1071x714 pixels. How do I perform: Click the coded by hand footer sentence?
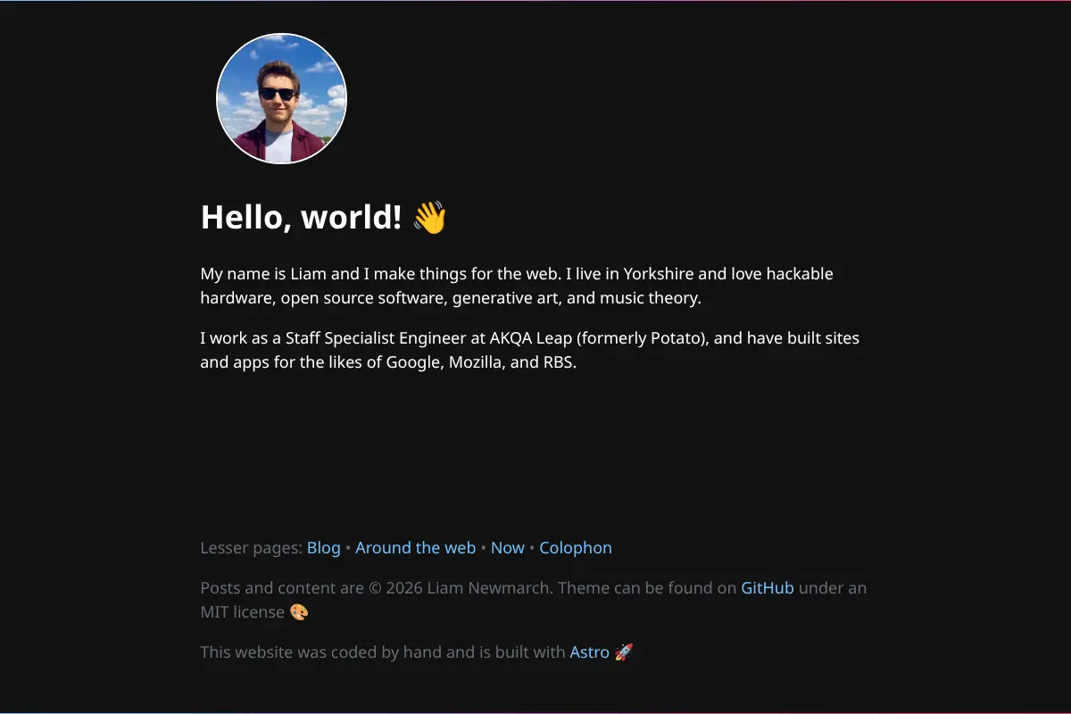tap(383, 652)
